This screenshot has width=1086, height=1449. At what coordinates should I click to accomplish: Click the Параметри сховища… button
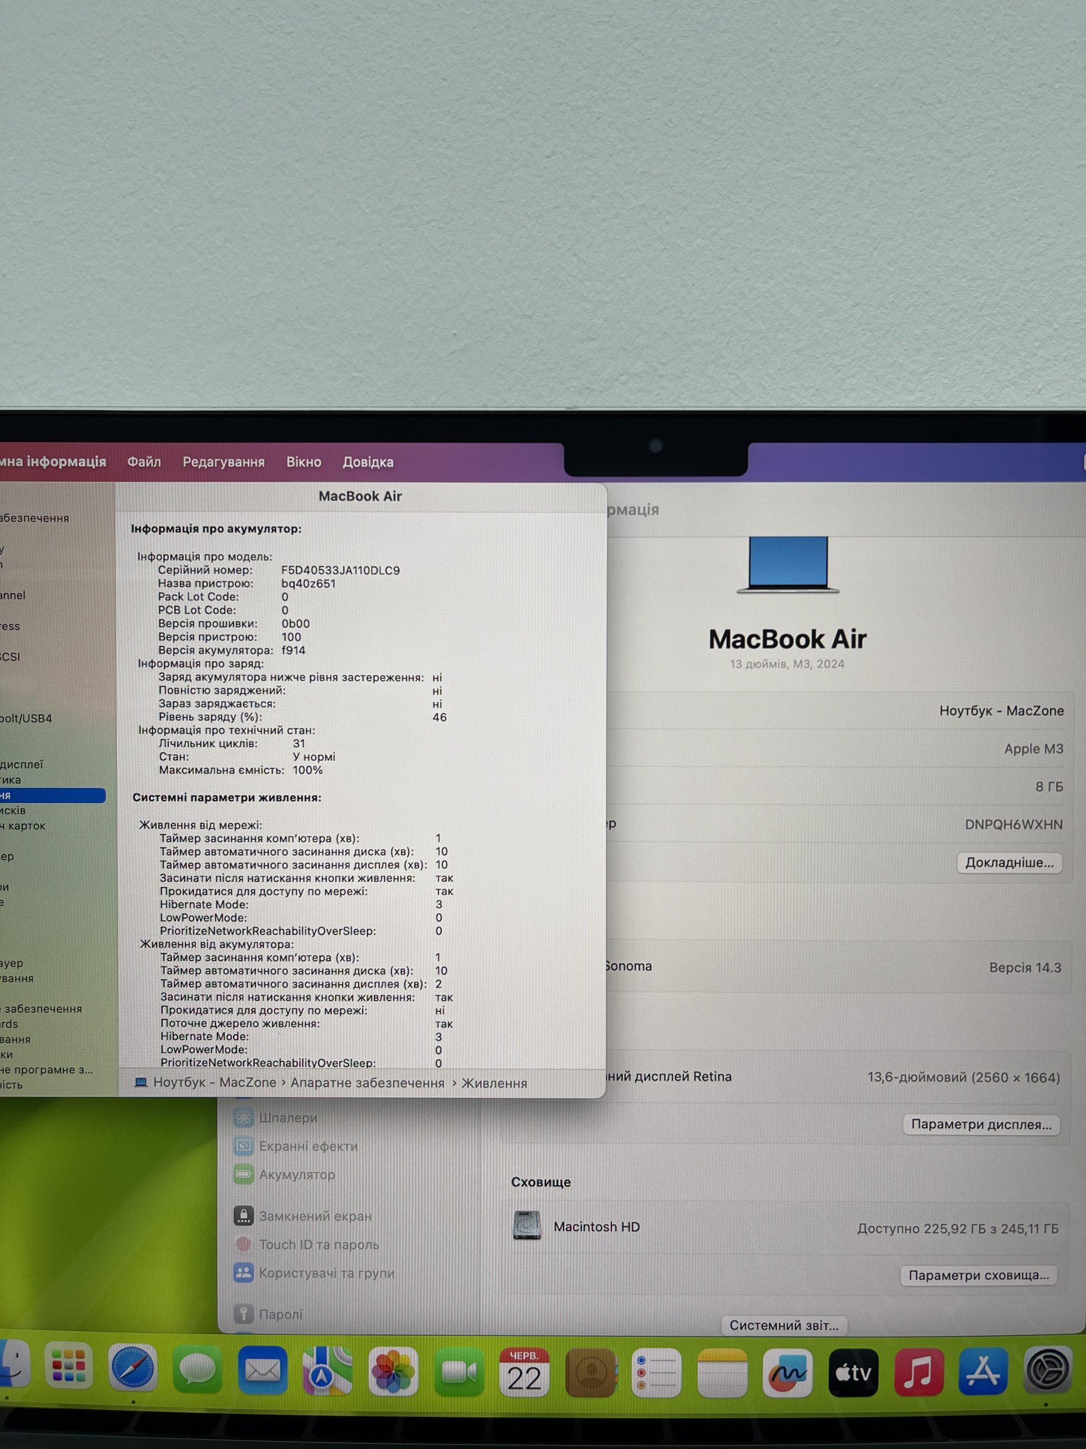979,1275
